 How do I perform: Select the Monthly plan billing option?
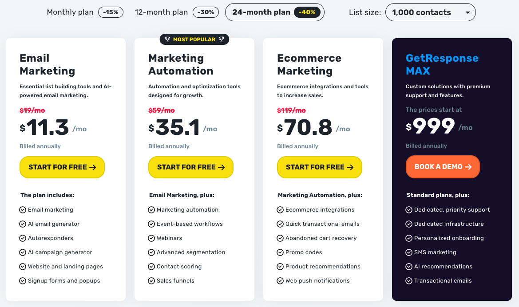pyautogui.click(x=70, y=12)
